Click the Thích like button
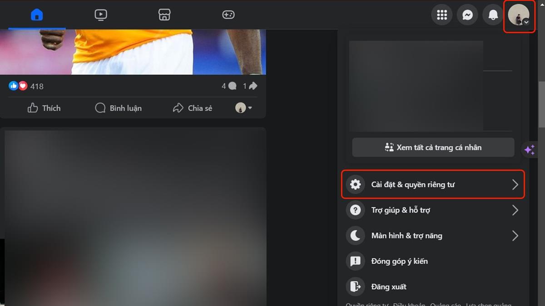 point(44,108)
